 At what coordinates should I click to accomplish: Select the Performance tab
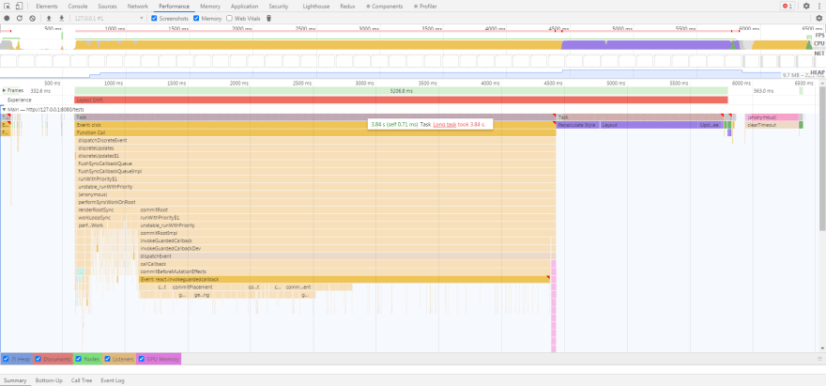coord(175,7)
